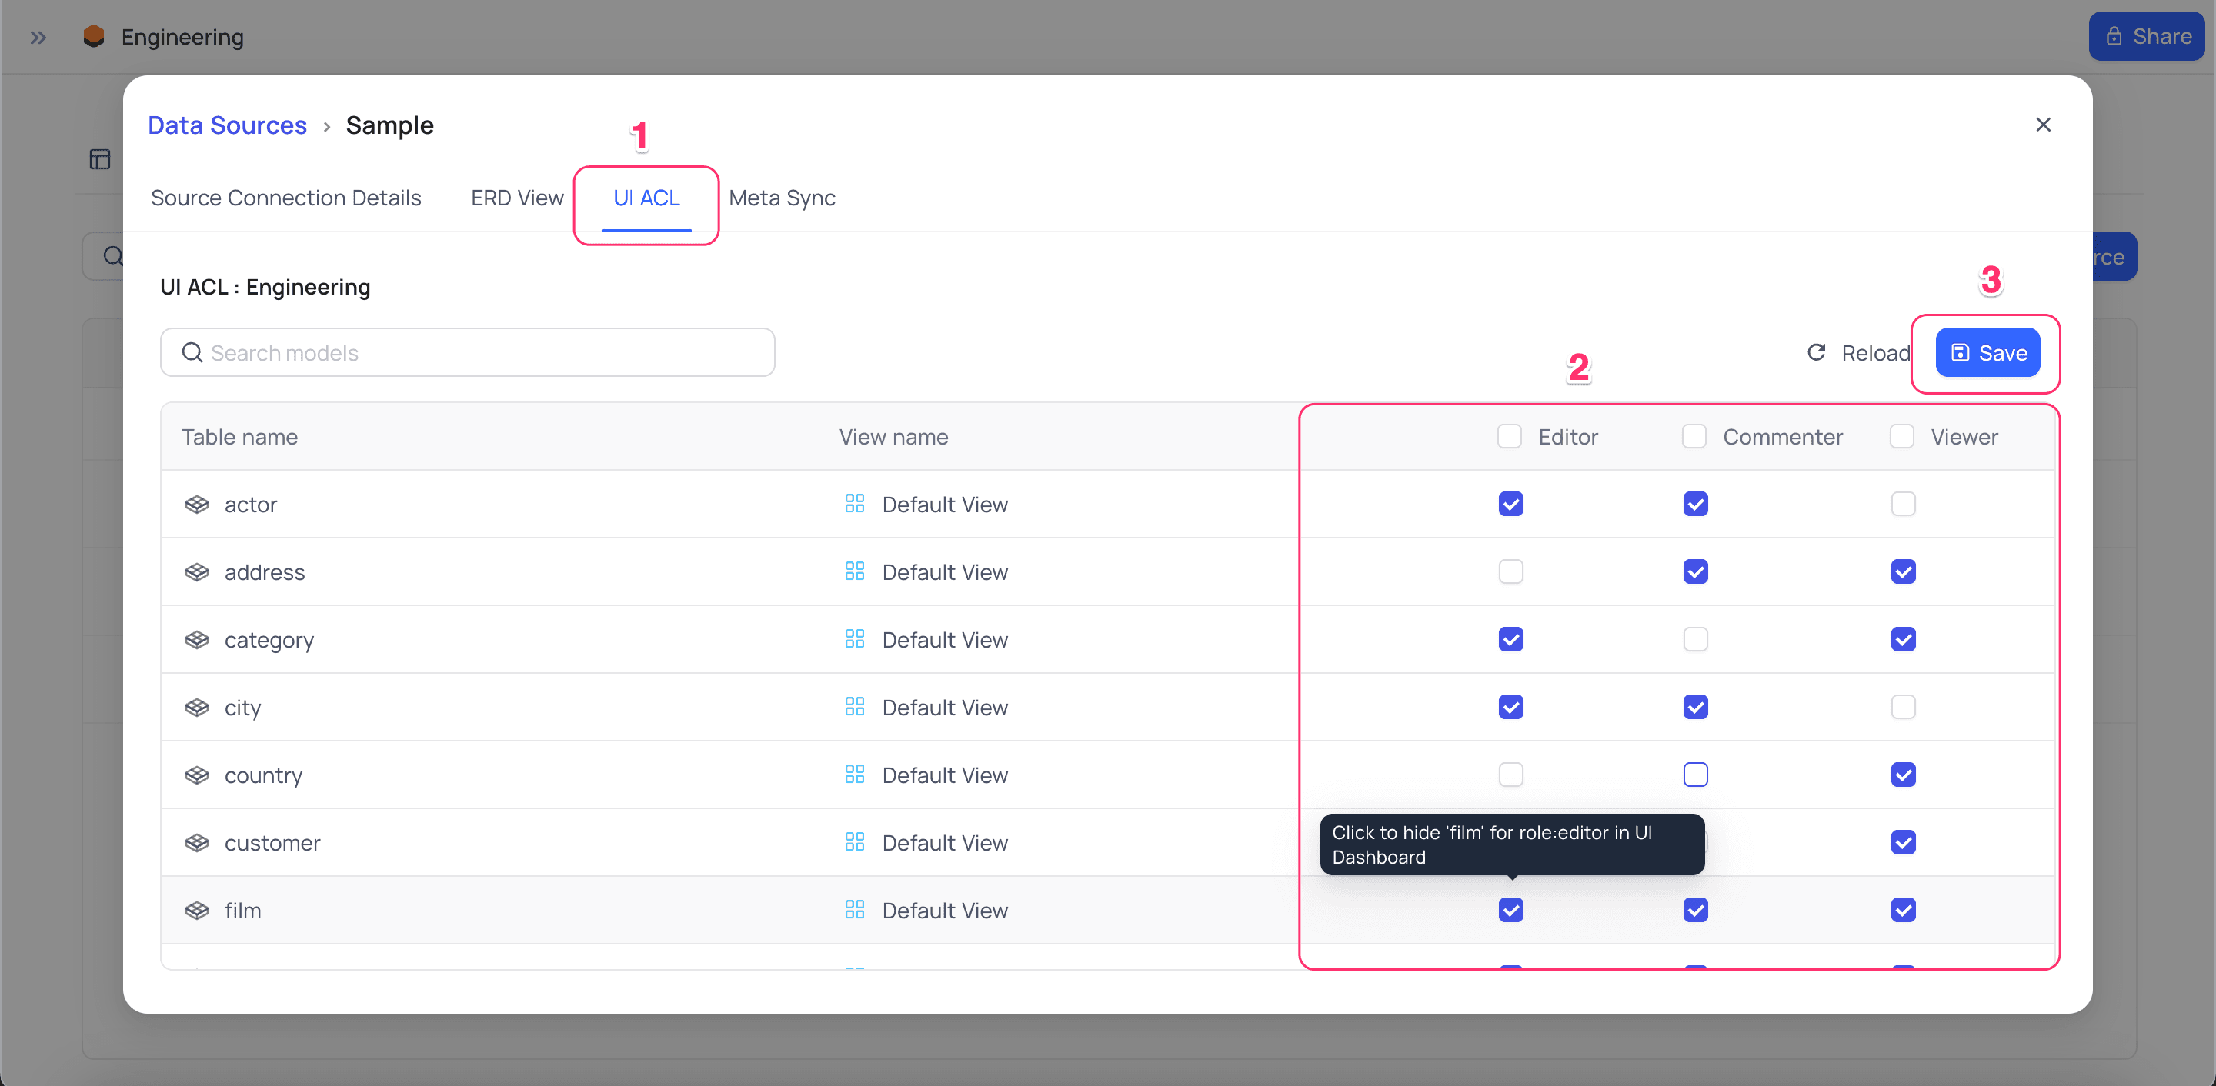Expand the sidebar with double chevron icon

point(38,37)
